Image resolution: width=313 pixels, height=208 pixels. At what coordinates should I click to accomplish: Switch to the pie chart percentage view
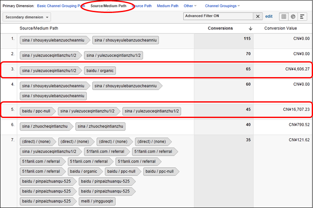click(x=293, y=17)
